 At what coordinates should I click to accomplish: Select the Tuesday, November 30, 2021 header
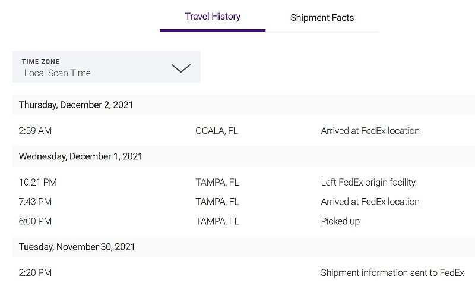[x=77, y=247]
